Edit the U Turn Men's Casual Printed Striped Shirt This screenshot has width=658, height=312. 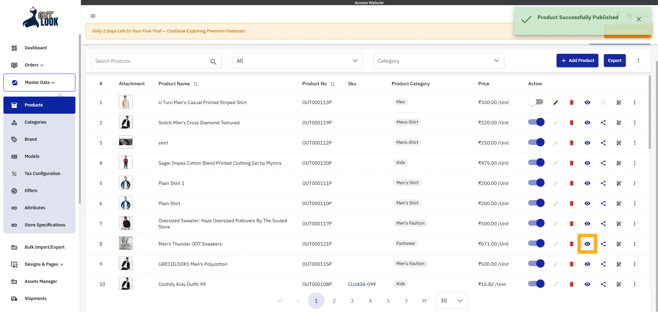pyautogui.click(x=556, y=102)
